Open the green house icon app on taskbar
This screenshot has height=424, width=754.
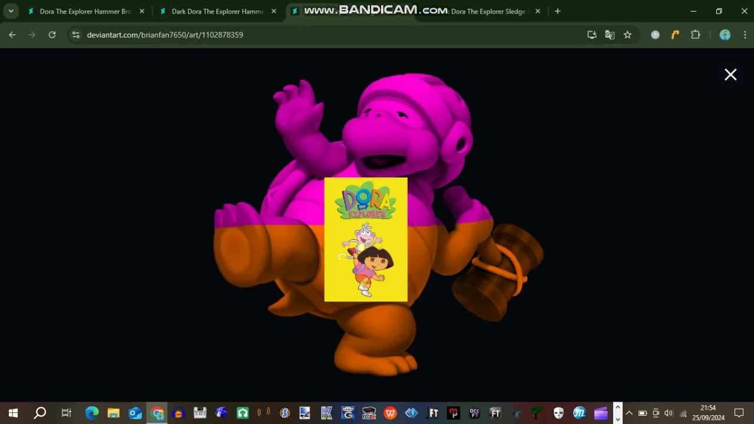(x=243, y=413)
